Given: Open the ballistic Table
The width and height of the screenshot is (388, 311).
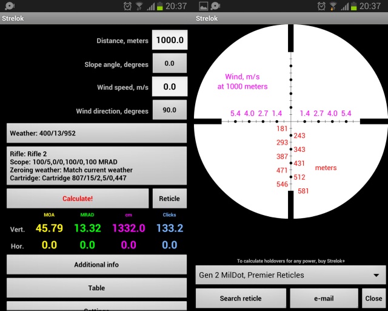Looking at the screenshot, I should click(x=96, y=288).
